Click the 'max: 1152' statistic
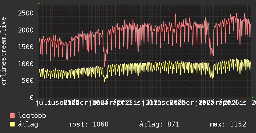Viewport: 256px width, 133px height. (228, 124)
